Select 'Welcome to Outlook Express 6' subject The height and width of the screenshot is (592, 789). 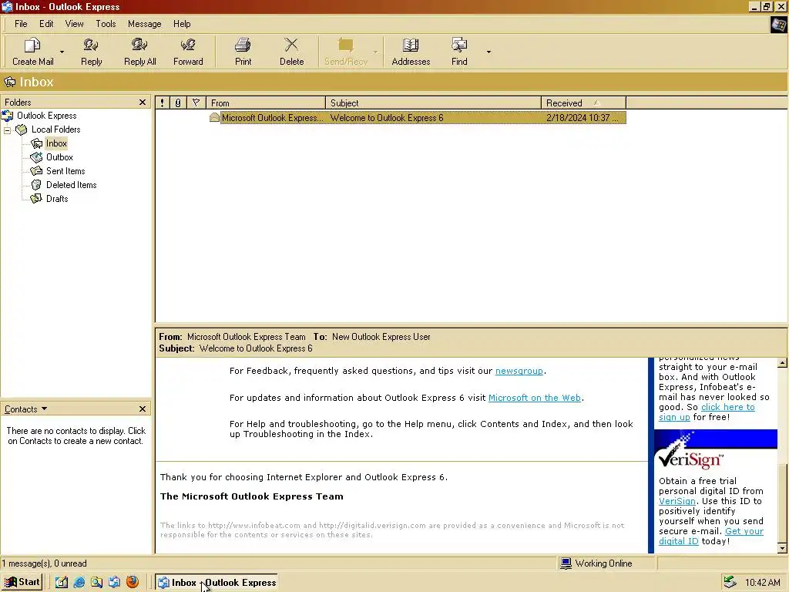[387, 118]
